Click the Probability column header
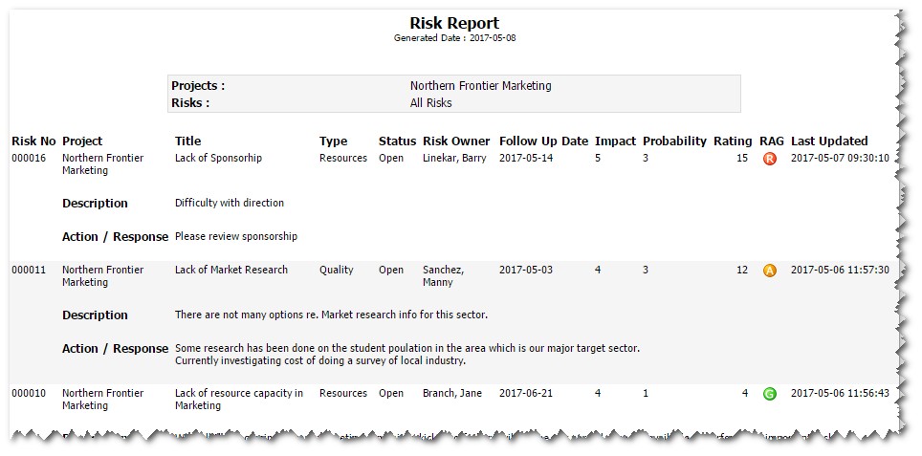Viewport: 922px width, 456px height. (674, 141)
